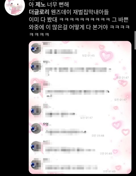Open the embedded pink chat screenshot

[80, 107]
